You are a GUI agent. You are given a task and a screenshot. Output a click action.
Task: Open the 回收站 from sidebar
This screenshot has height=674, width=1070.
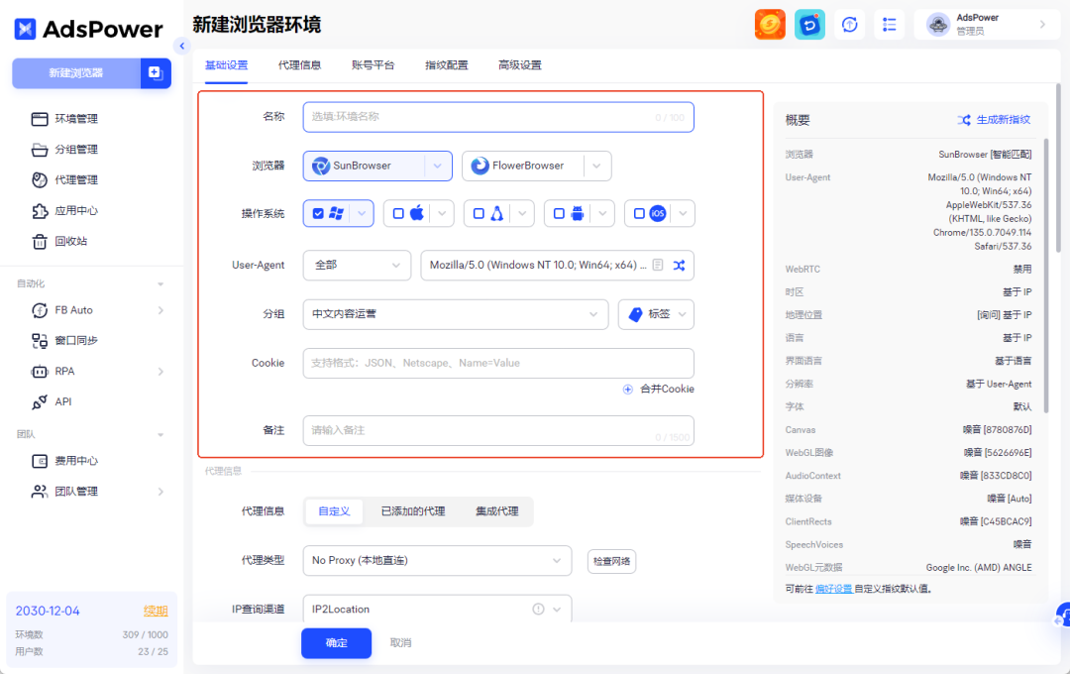point(70,242)
